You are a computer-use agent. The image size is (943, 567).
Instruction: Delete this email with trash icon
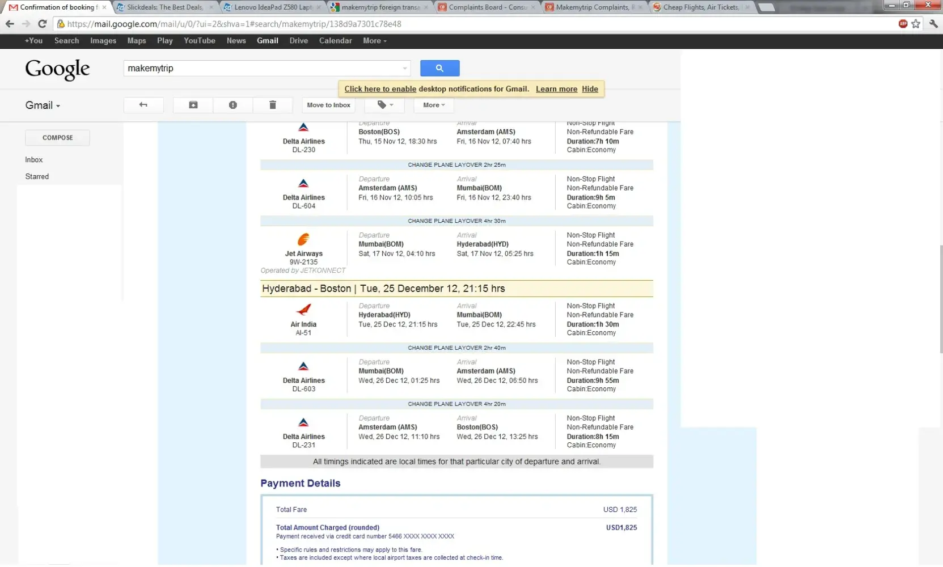(x=273, y=105)
